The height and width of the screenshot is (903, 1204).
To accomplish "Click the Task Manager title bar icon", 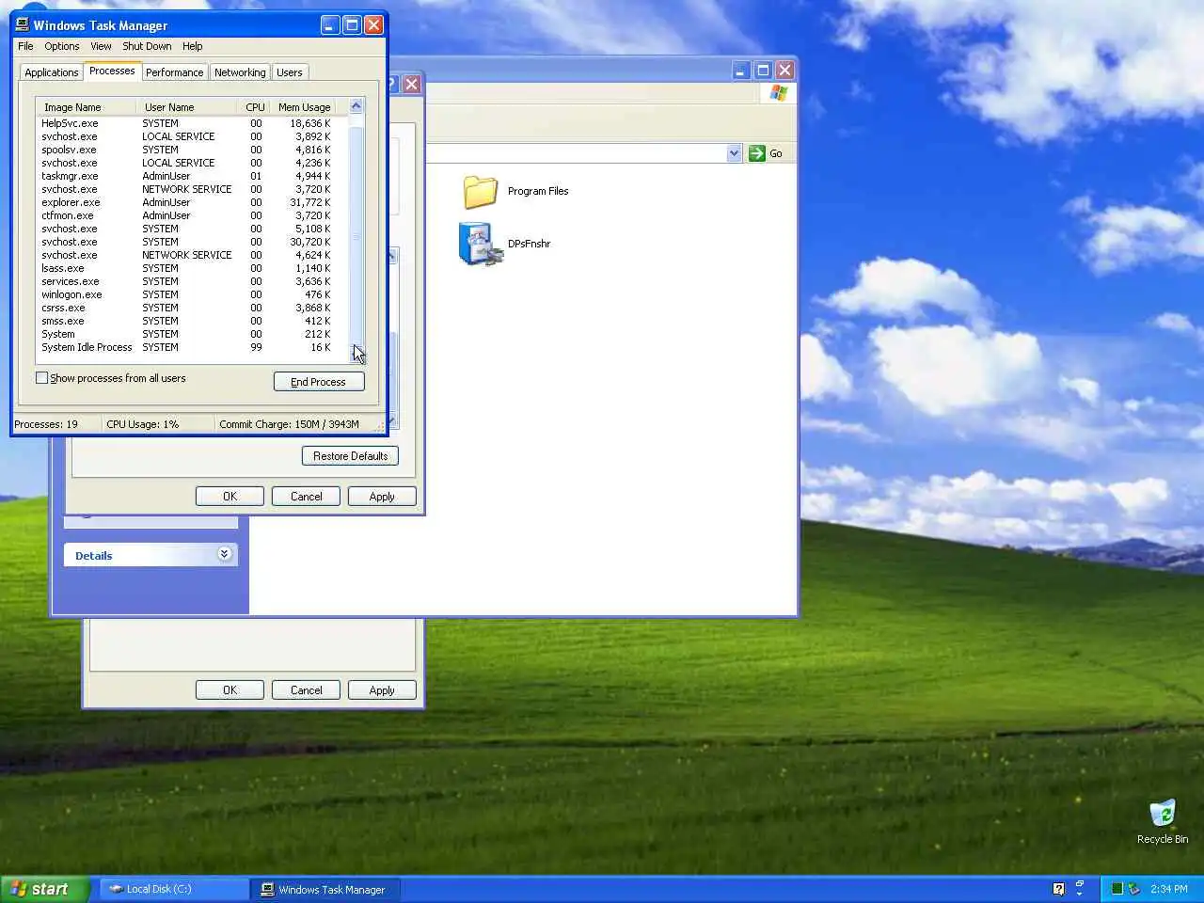I will 23,24.
